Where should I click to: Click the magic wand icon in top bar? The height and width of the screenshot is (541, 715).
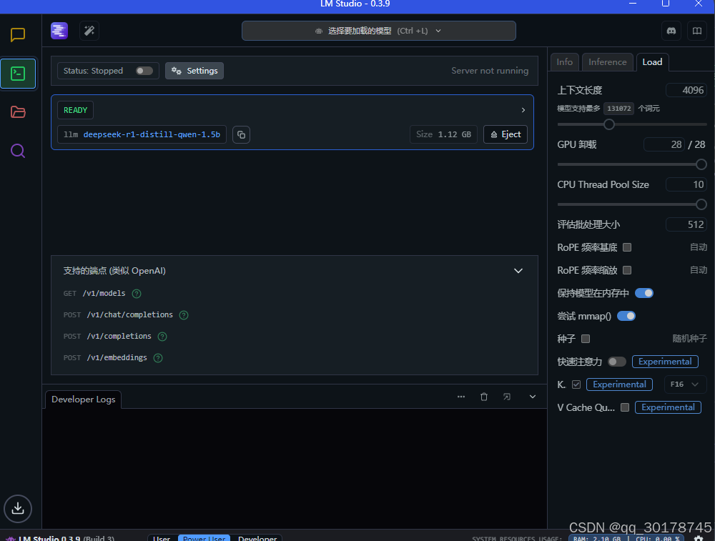[89, 31]
